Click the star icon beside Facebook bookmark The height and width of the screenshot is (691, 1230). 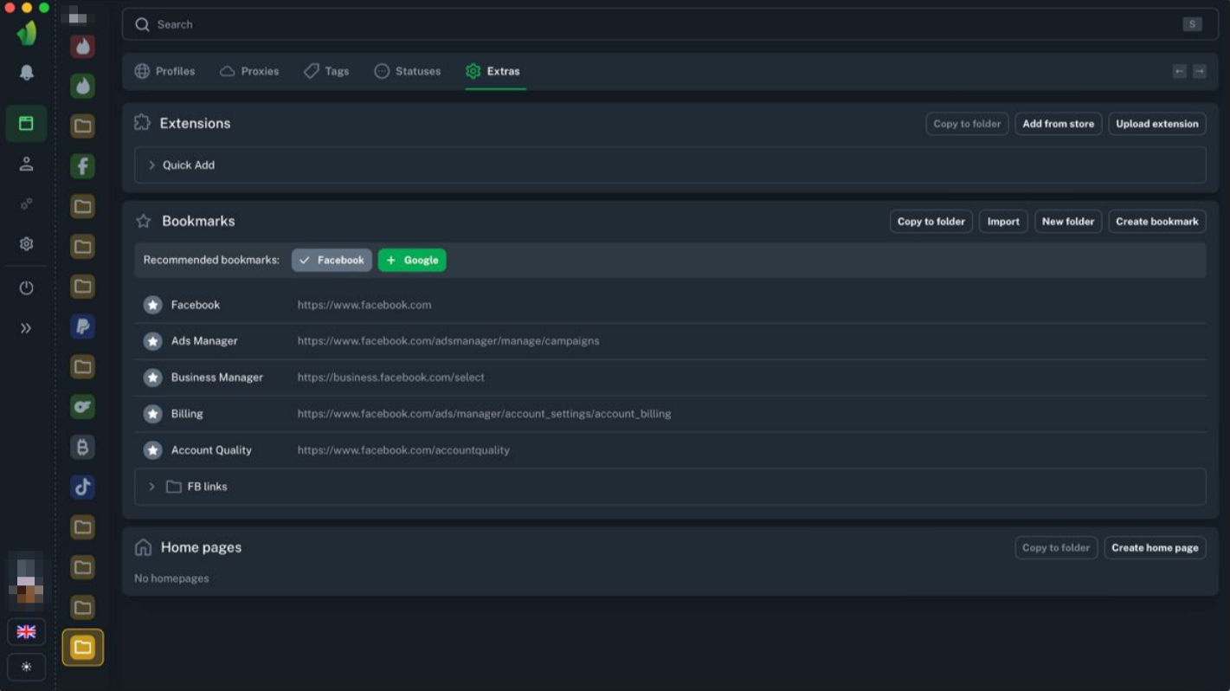pyautogui.click(x=153, y=305)
